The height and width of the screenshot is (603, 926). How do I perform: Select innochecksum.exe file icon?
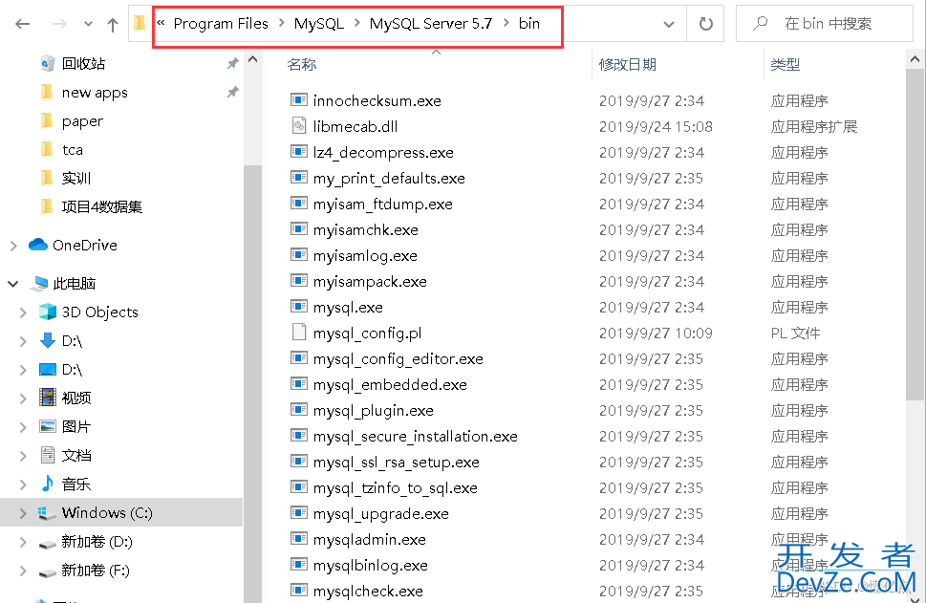pyautogui.click(x=299, y=99)
